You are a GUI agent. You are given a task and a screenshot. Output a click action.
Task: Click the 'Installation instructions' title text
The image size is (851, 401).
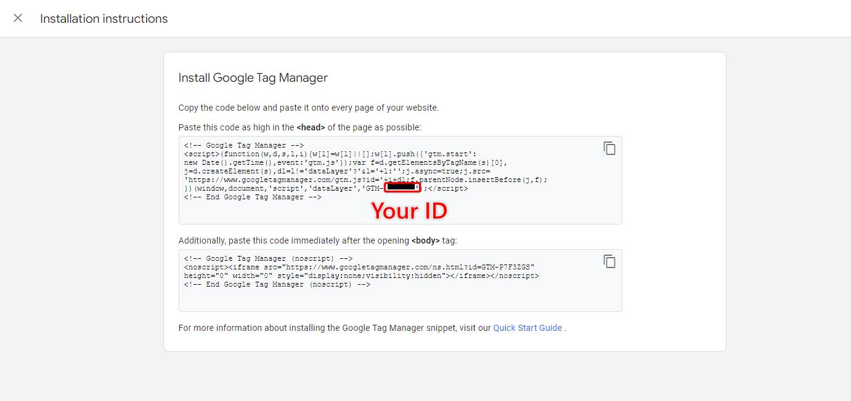[104, 18]
